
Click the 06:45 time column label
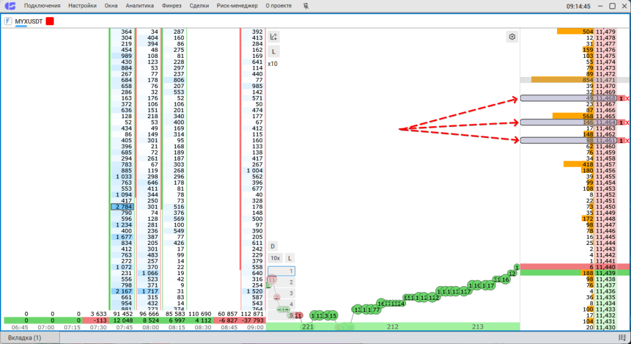[20, 327]
